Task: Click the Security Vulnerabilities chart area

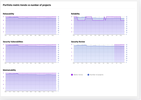Action: click(x=31, y=53)
